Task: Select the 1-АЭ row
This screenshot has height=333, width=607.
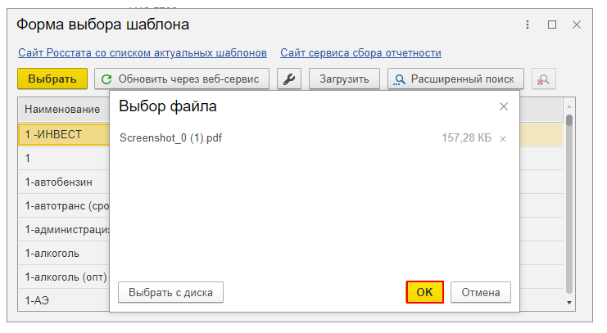Action: click(64, 300)
